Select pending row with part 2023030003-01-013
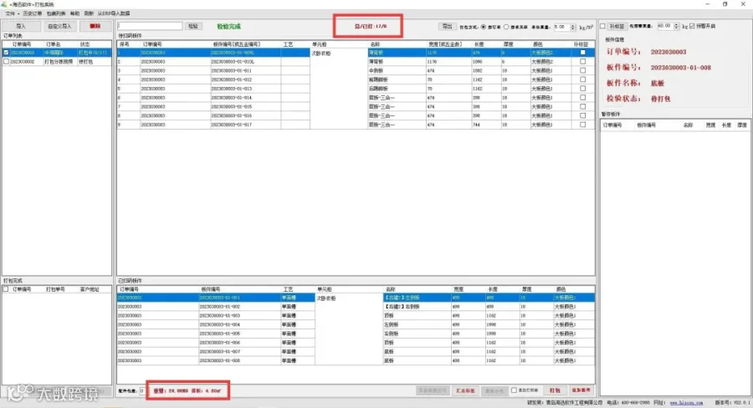753x408 pixels. click(356, 89)
